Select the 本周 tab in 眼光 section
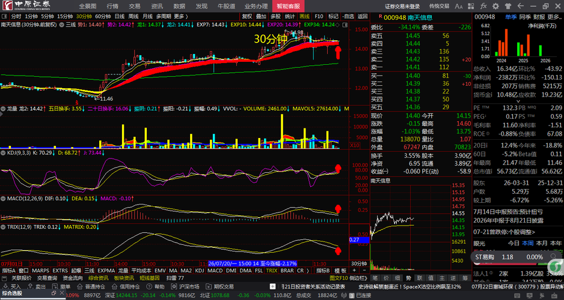This screenshot has width=564, height=300. pos(528,243)
